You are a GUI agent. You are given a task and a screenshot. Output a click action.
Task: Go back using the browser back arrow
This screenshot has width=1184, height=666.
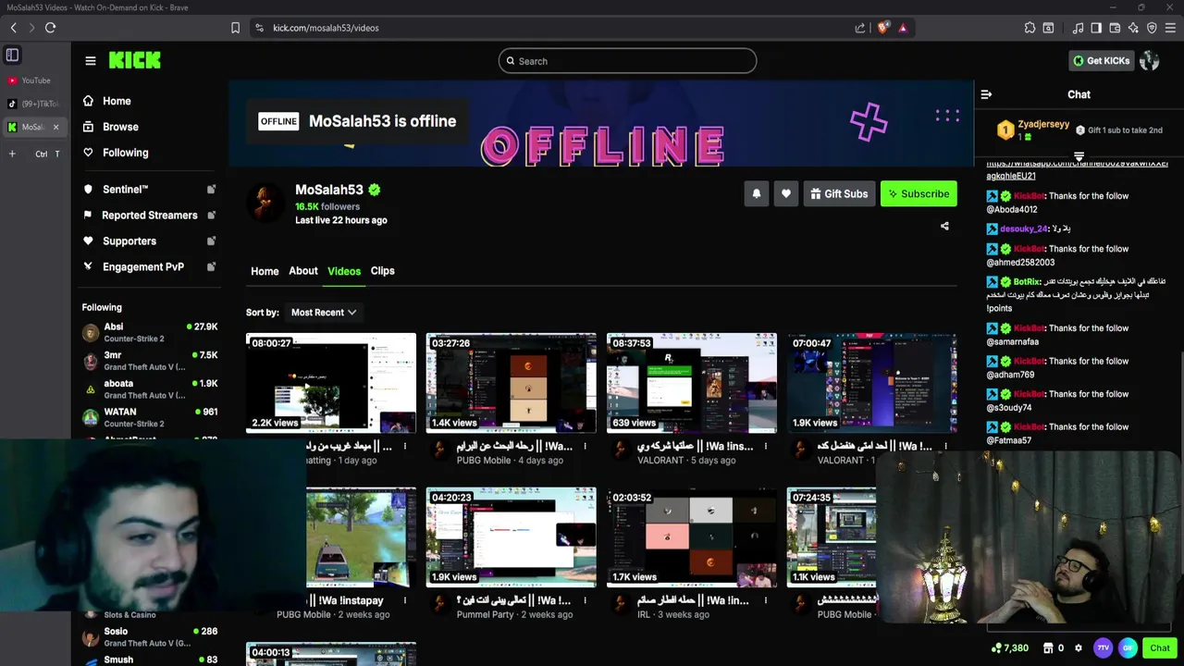point(13,28)
